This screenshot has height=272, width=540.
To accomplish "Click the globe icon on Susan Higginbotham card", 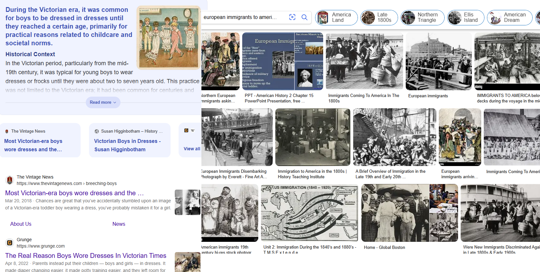I will click(97, 131).
